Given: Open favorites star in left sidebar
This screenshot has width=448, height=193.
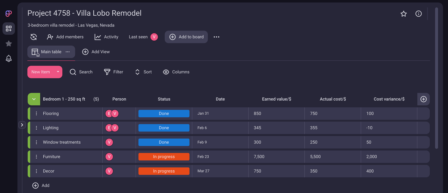Looking at the screenshot, I should (9, 44).
